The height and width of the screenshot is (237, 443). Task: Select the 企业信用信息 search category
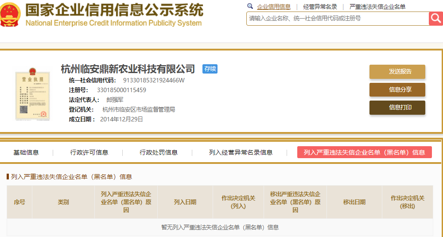point(273,7)
